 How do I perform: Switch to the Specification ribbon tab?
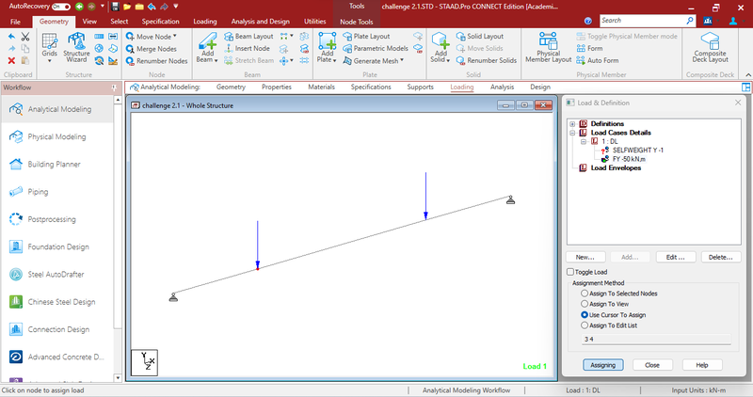(x=160, y=22)
